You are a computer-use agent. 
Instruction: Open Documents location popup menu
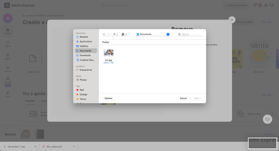[153, 34]
